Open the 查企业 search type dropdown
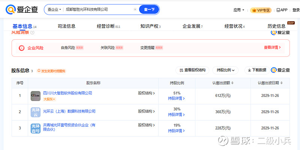300x150 pixels. click(54, 9)
